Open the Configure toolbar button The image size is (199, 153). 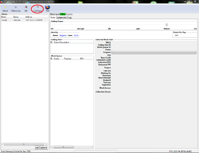click(x=38, y=9)
